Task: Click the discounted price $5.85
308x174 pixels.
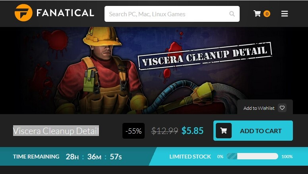Action: (x=192, y=131)
